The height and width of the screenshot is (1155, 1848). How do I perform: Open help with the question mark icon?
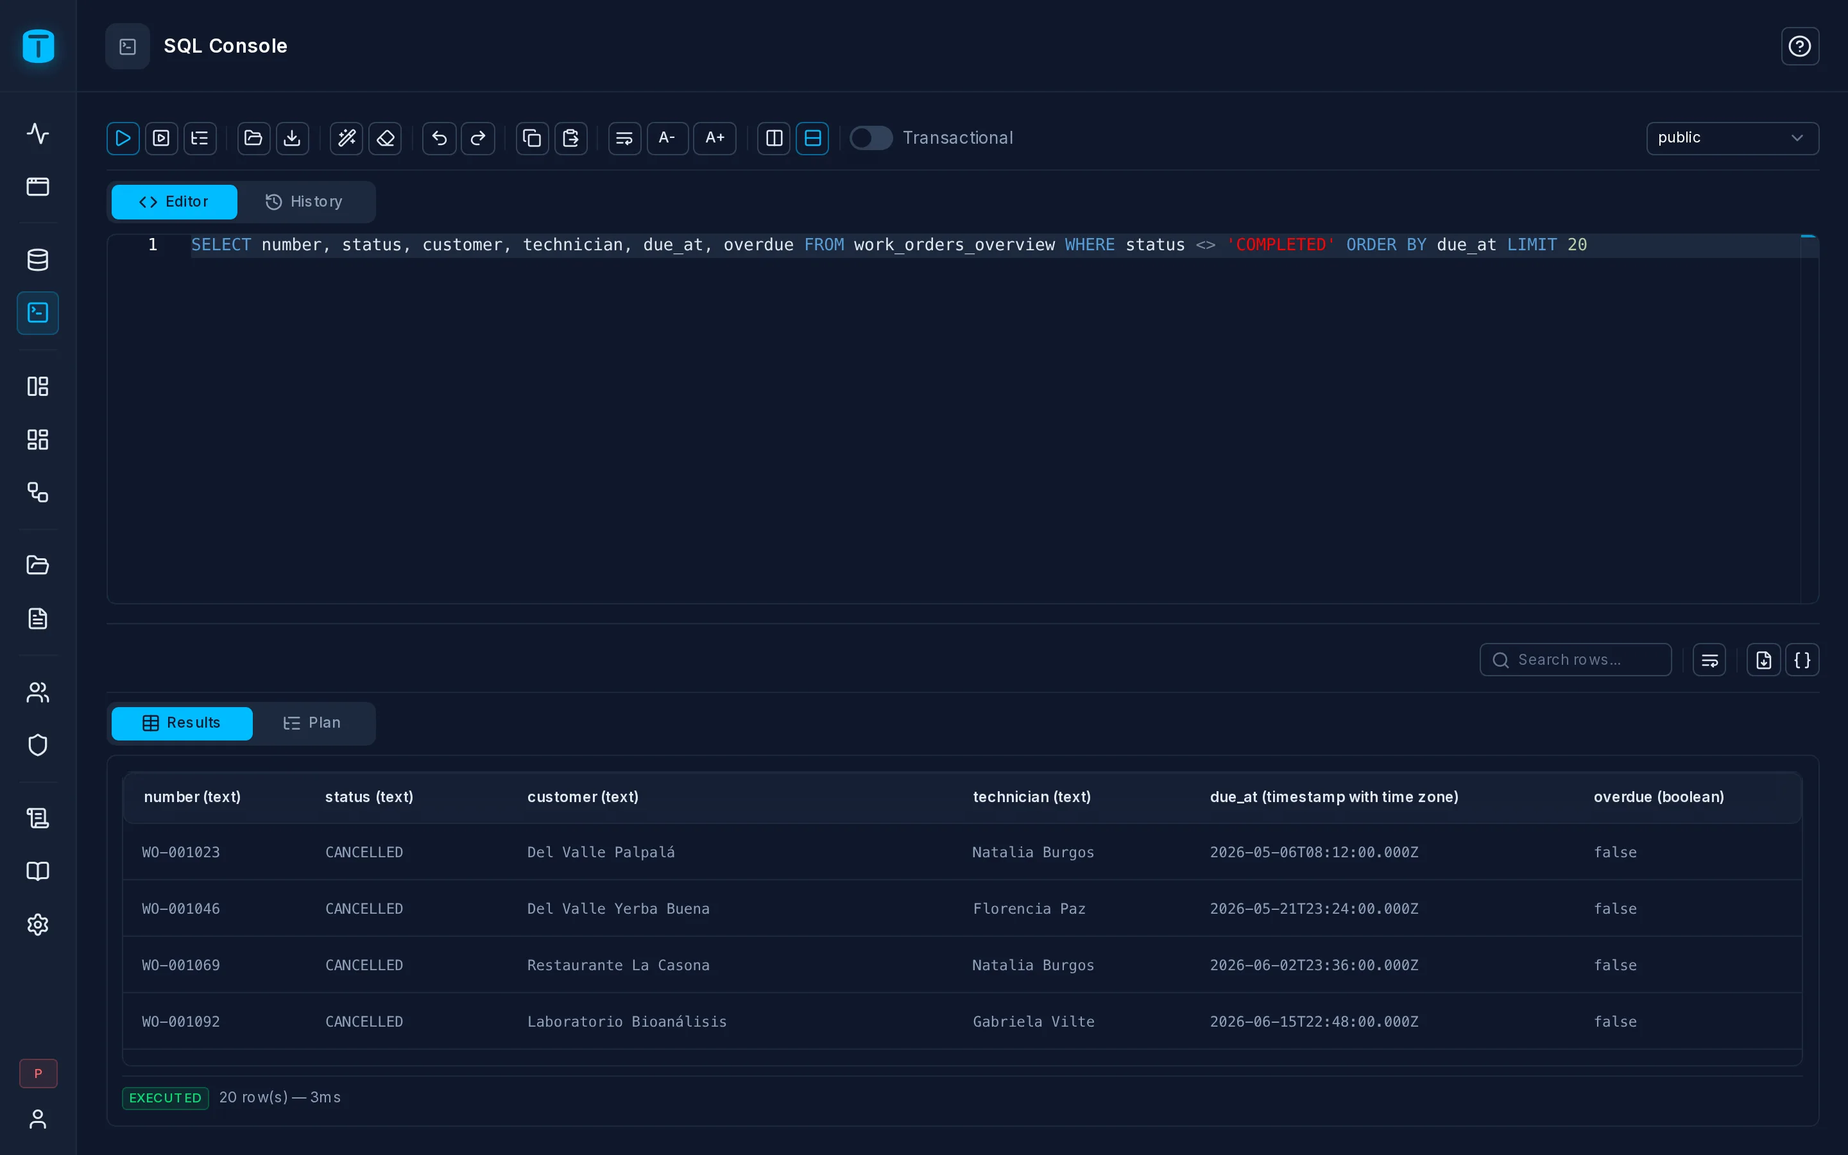pyautogui.click(x=1800, y=47)
